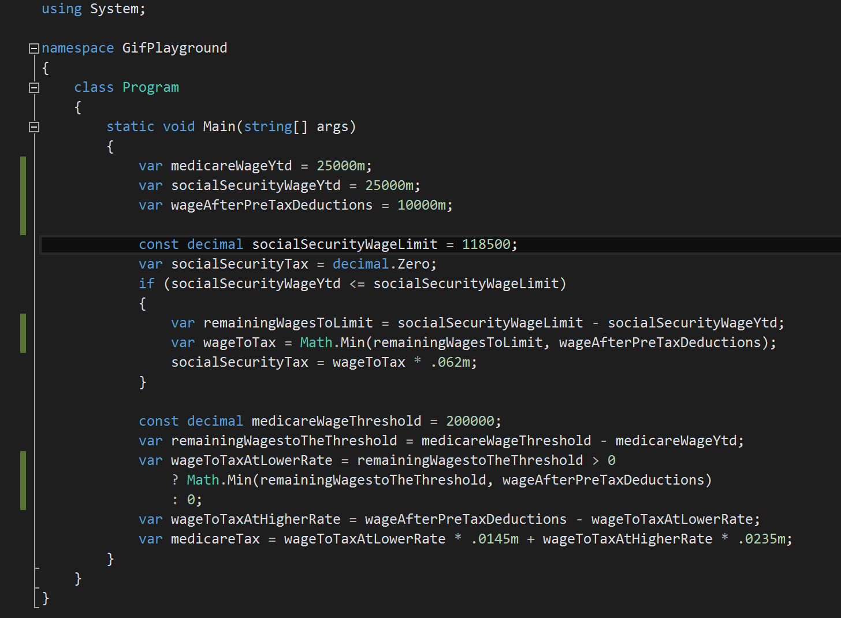Click 'Zero' in the decimal.Zero expression

point(413,264)
